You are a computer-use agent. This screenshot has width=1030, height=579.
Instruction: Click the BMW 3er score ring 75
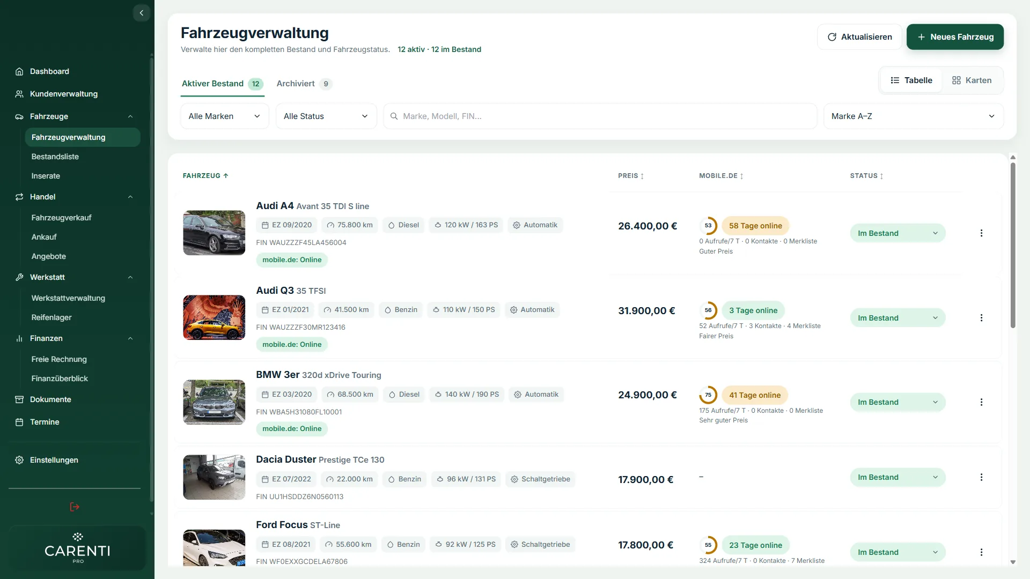[x=708, y=395]
